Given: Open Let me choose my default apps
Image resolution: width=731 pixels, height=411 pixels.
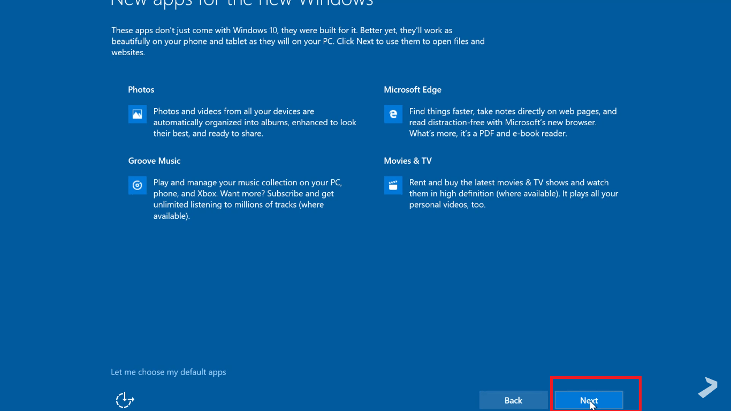Looking at the screenshot, I should coord(169,372).
